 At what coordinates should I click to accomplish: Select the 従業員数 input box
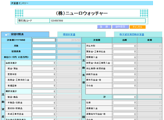point(44,51)
